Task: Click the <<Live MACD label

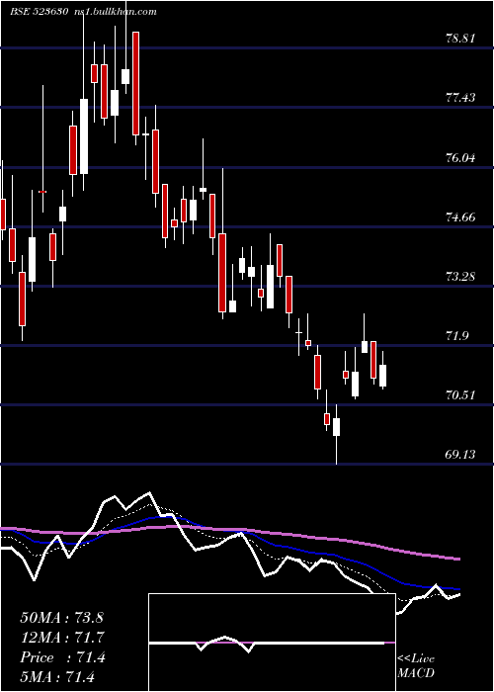Action: click(x=416, y=666)
